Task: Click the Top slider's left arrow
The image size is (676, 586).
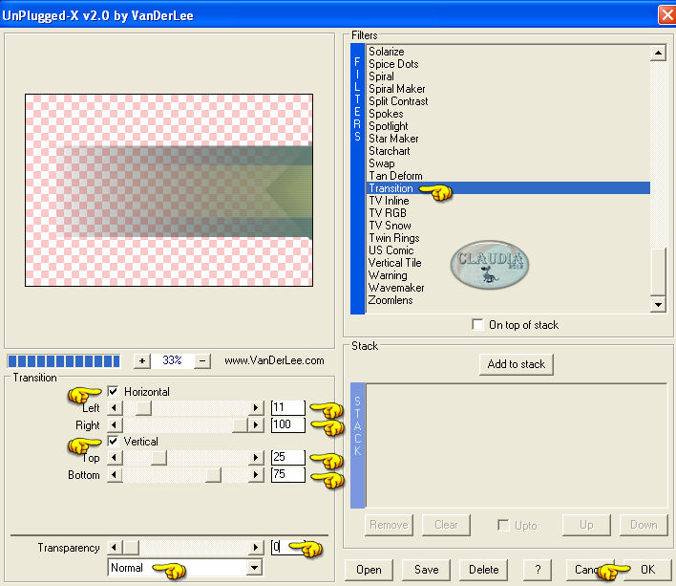Action: pos(115,457)
